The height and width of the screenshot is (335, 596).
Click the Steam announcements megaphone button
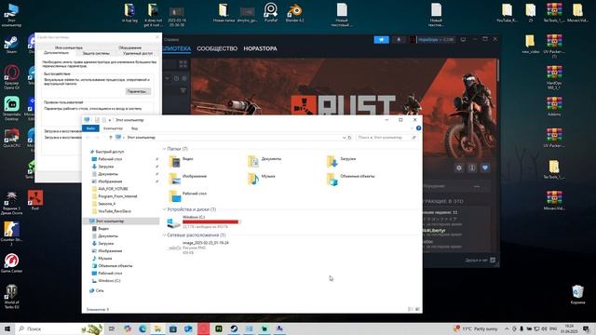[x=381, y=39]
